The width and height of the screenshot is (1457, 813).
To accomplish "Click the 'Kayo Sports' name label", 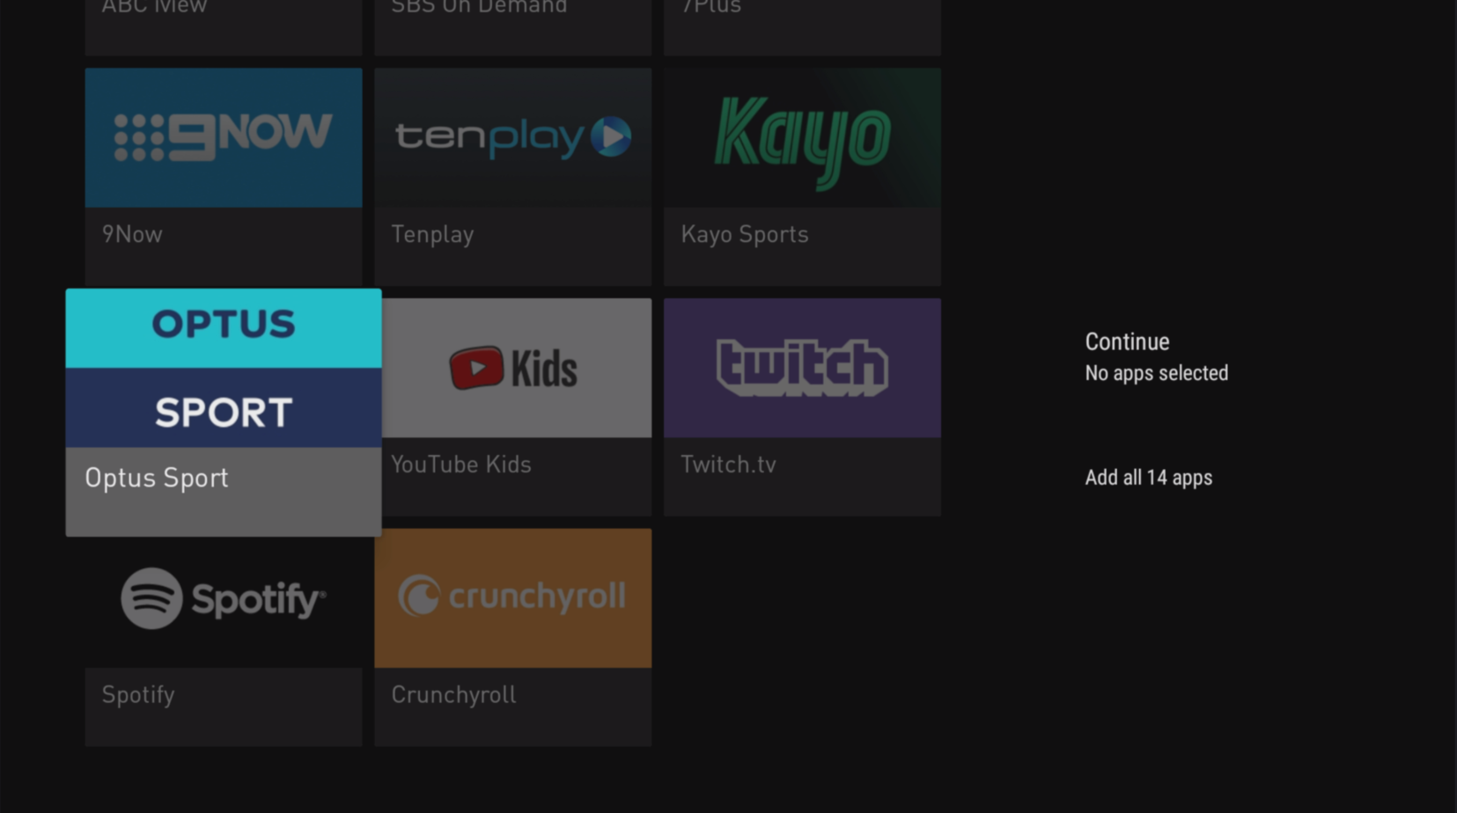I will click(744, 235).
